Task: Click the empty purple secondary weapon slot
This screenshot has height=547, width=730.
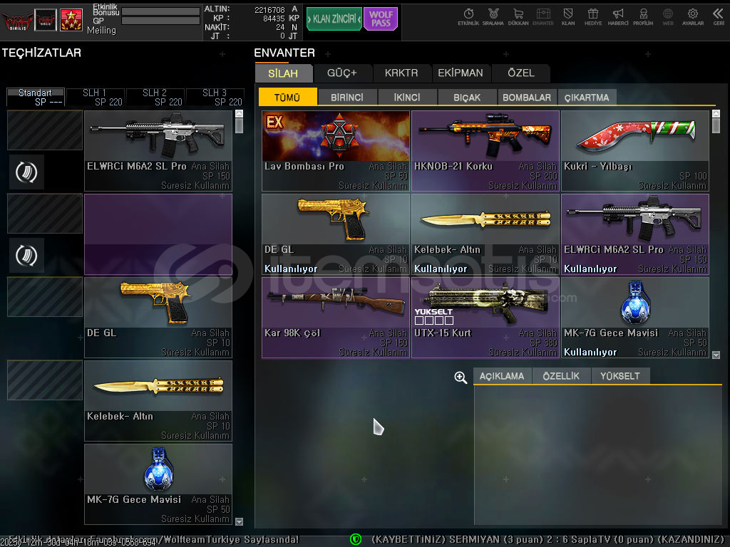Action: pos(158,234)
